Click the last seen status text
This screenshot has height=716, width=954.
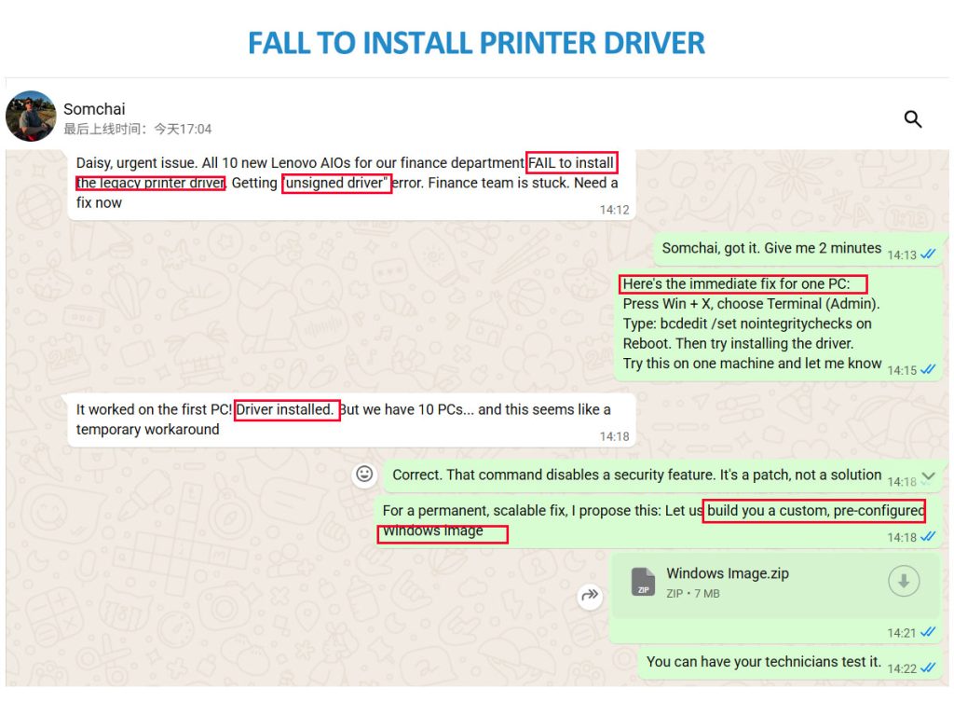(137, 129)
